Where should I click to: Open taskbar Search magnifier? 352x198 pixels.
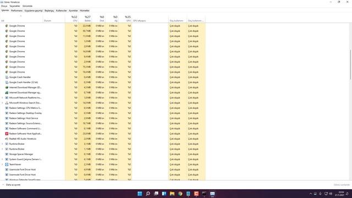coord(148,194)
